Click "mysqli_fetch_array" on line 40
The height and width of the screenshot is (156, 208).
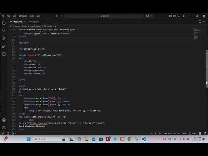pos(46,89)
